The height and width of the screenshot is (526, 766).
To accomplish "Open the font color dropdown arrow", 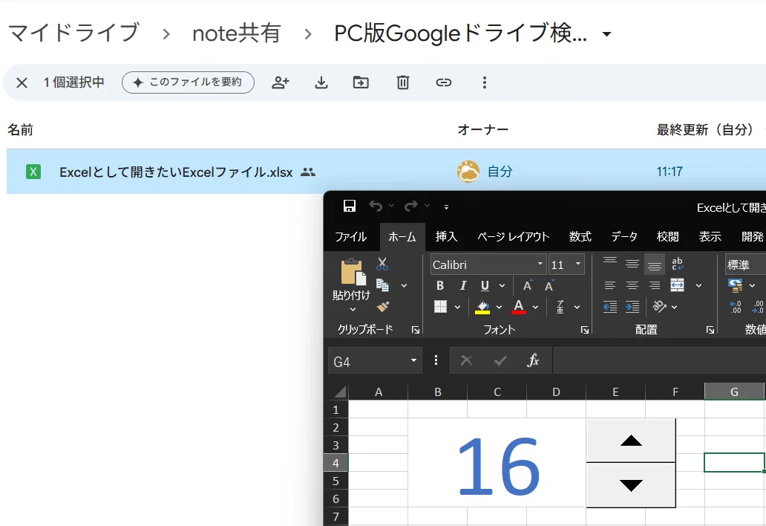I will [x=535, y=307].
